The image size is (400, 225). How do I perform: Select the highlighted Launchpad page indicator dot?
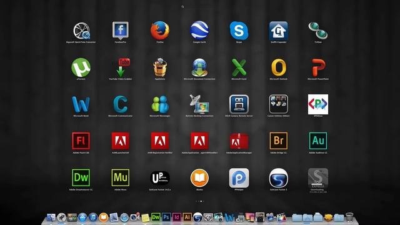[x=201, y=201]
